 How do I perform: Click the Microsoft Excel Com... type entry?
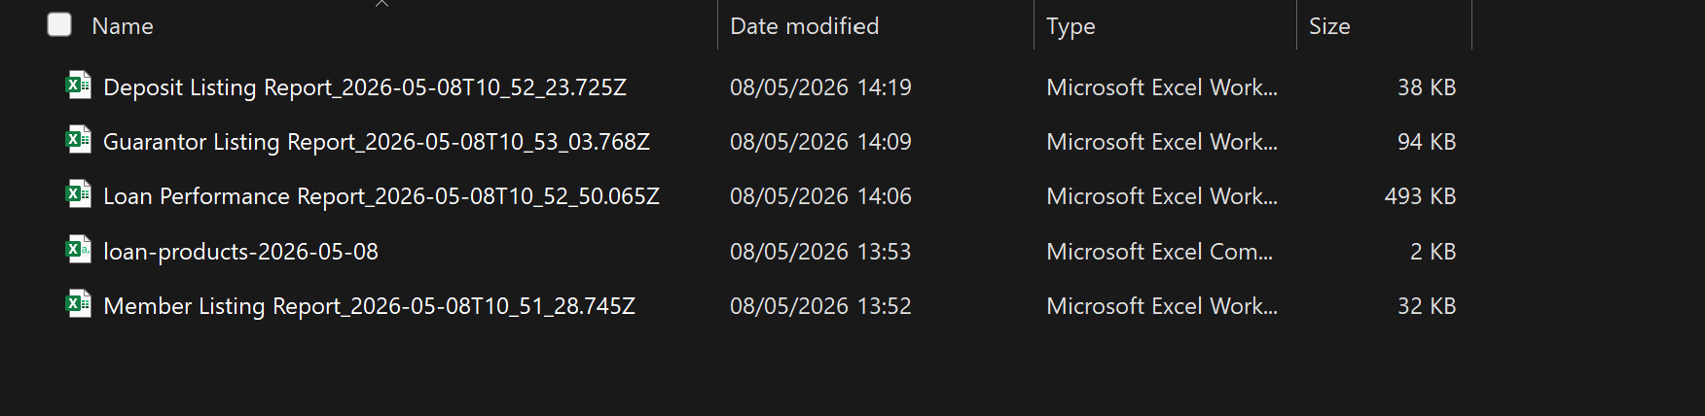pyautogui.click(x=1159, y=252)
